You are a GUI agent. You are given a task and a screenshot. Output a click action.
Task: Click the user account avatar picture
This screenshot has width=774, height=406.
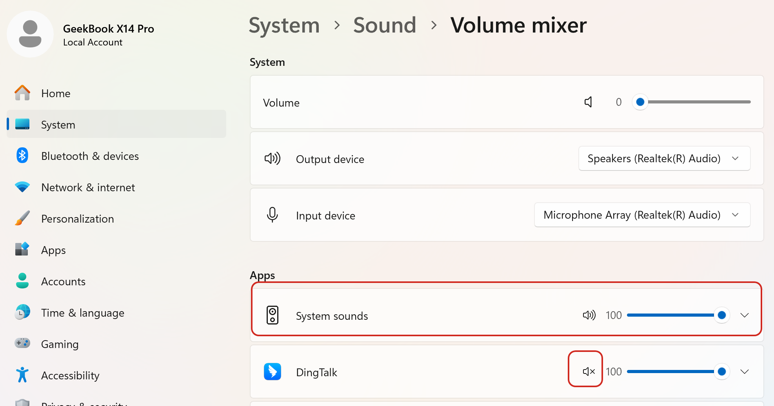[x=30, y=34]
